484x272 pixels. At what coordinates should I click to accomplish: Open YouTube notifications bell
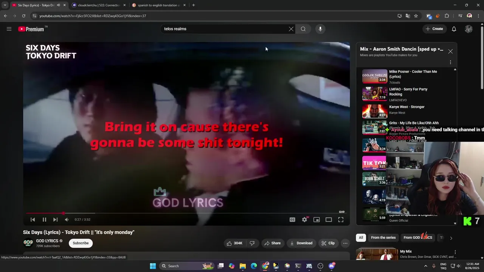pos(454,29)
